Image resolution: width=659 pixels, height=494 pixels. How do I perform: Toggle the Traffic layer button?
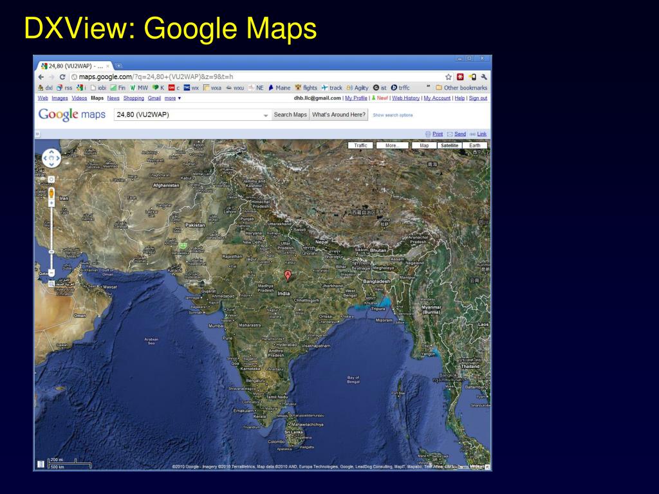click(x=360, y=145)
